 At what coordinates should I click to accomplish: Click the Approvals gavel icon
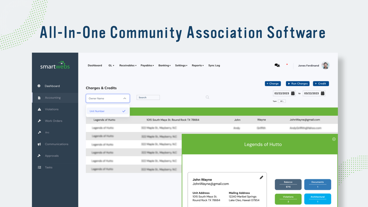tap(39, 155)
